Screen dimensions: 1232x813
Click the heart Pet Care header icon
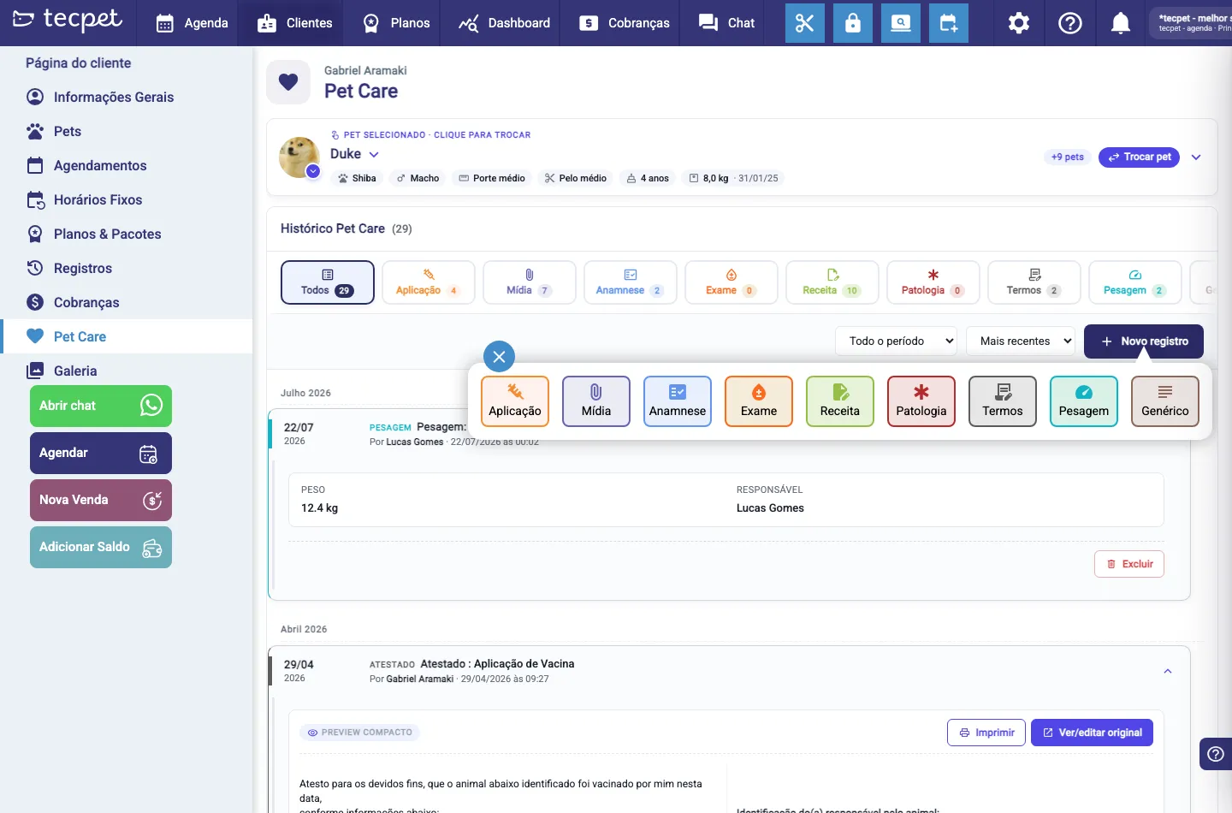(288, 82)
